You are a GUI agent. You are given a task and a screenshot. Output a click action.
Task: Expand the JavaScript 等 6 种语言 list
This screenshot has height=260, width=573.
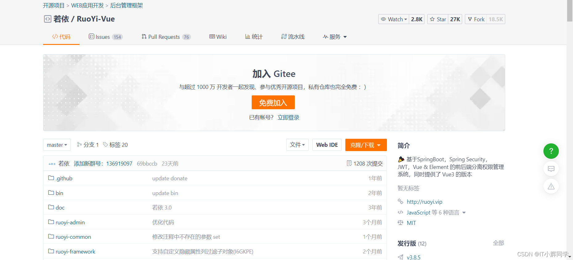coord(436,213)
